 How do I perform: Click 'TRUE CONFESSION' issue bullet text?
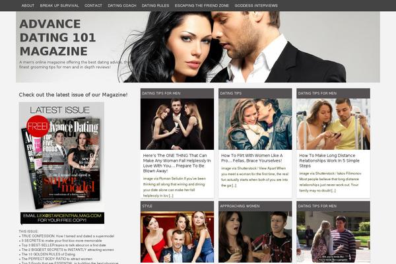[67, 236]
